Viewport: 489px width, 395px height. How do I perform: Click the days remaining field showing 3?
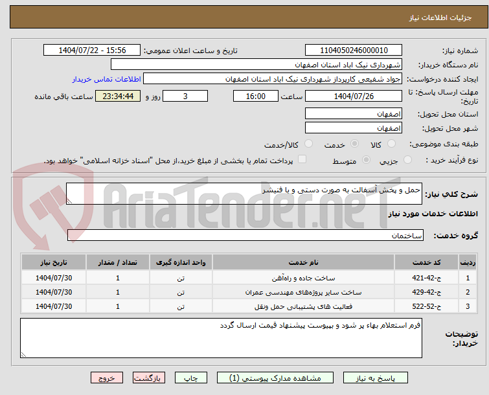185,96
